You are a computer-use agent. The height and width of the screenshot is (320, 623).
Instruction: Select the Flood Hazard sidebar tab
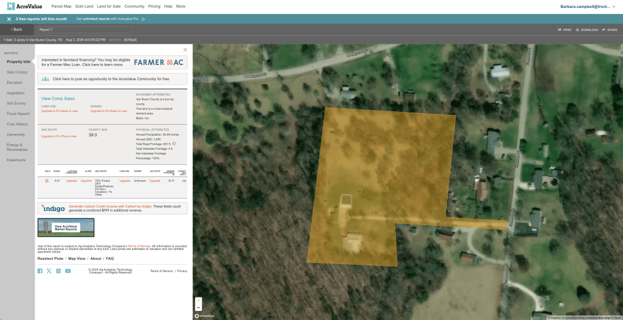coord(18,113)
